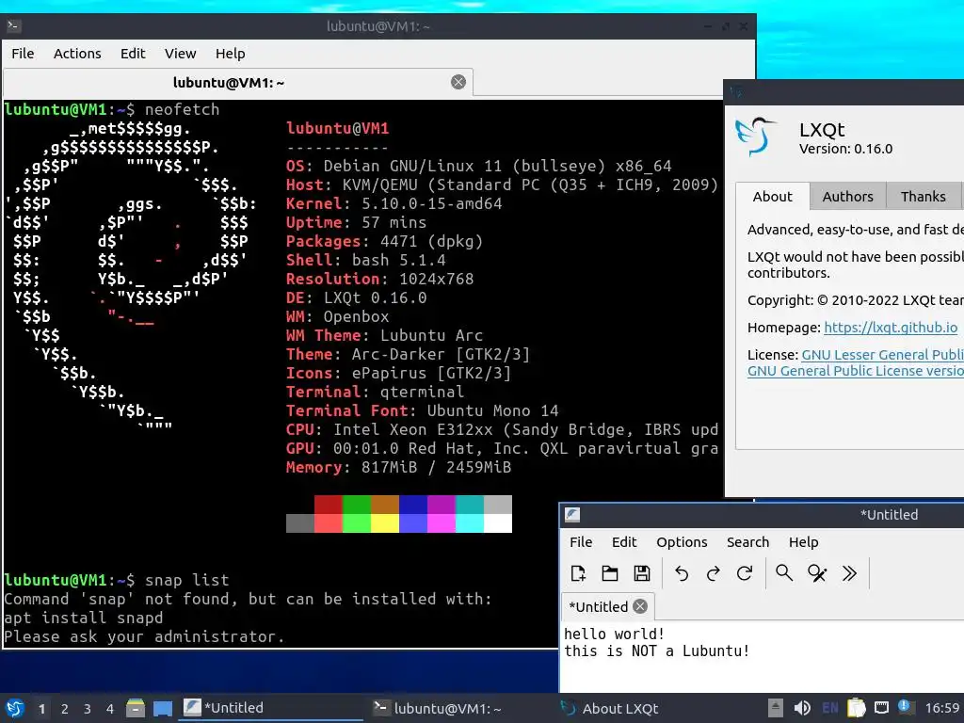Open File menu in QTerminal
Image resolution: width=964 pixels, height=723 pixels.
pos(23,54)
